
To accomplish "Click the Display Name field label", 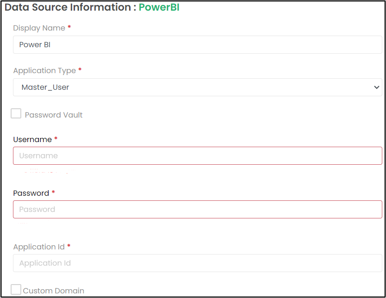I will (x=39, y=28).
